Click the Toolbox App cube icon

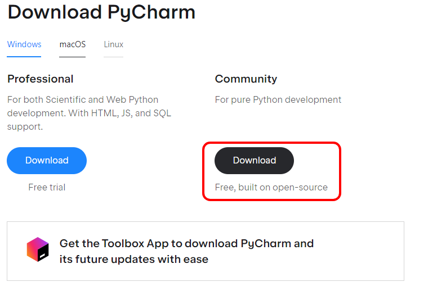click(38, 249)
